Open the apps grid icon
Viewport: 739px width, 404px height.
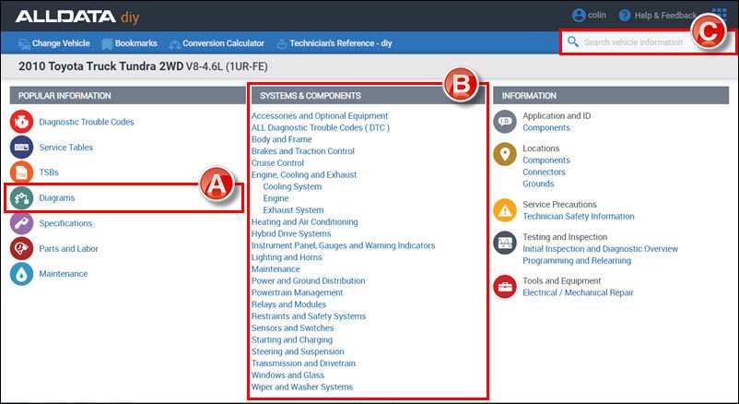point(719,13)
